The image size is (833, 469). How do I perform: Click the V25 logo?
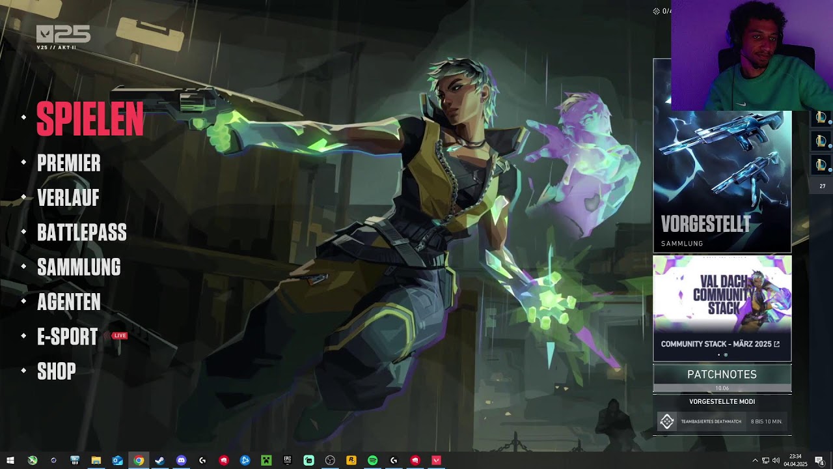point(63,37)
